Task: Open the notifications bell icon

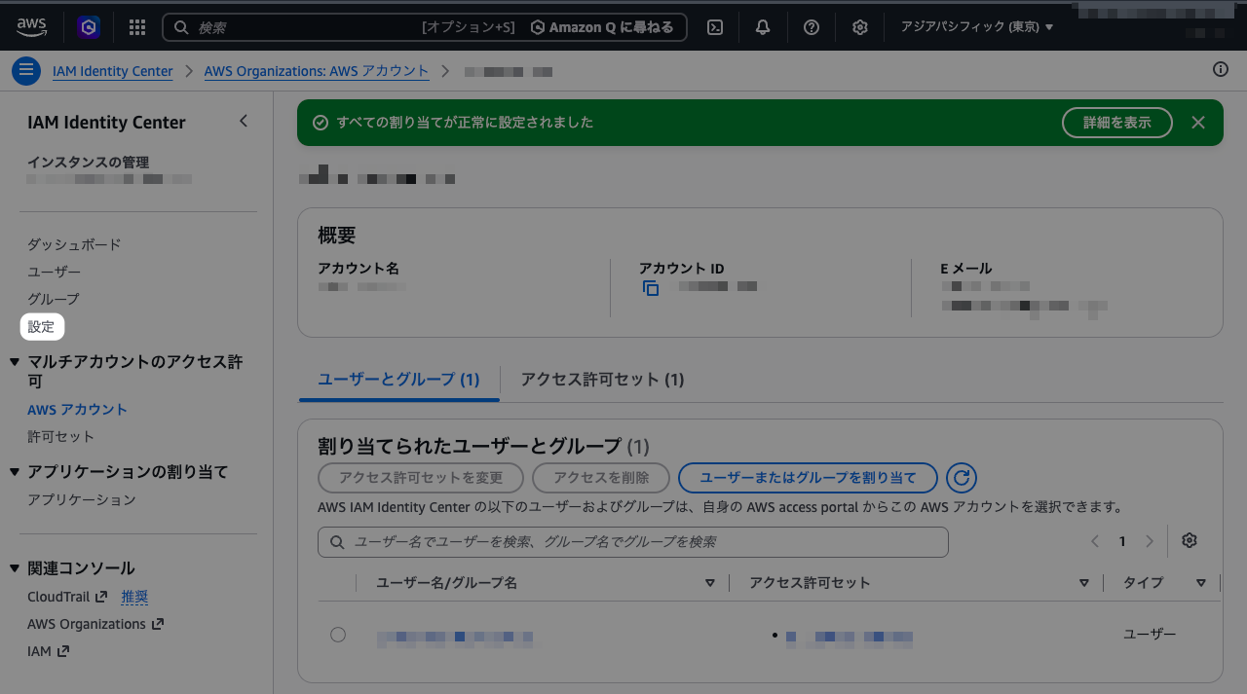Action: [x=763, y=27]
